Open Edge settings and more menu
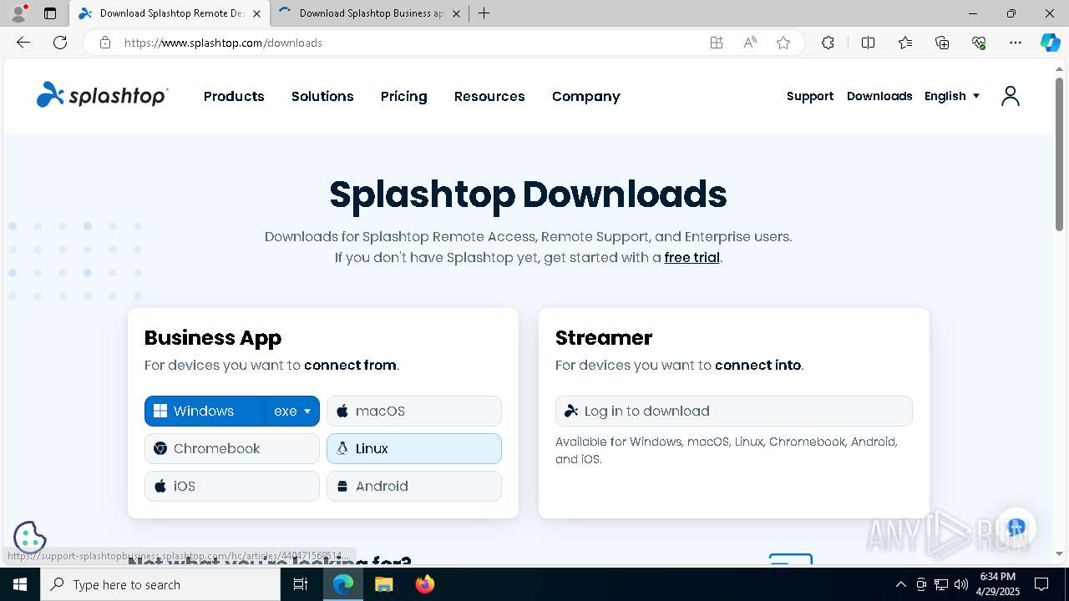 [x=1016, y=43]
